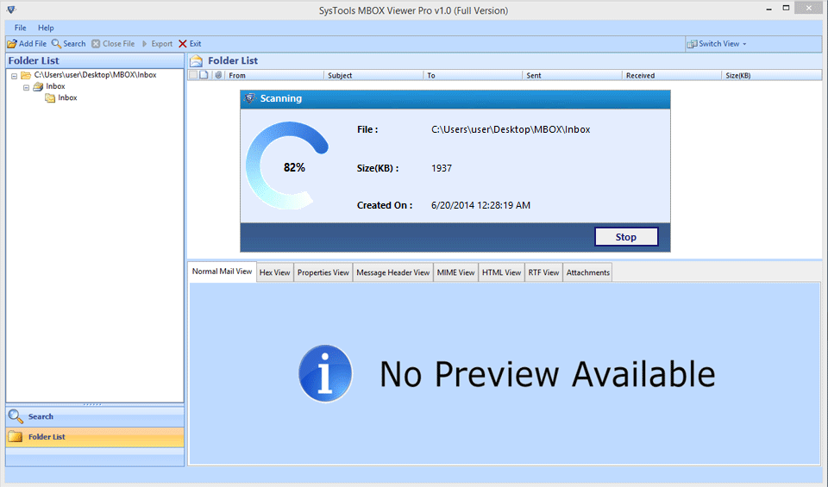This screenshot has height=487, width=828.
Task: Switch to the Hex View tab
Action: [x=274, y=272]
